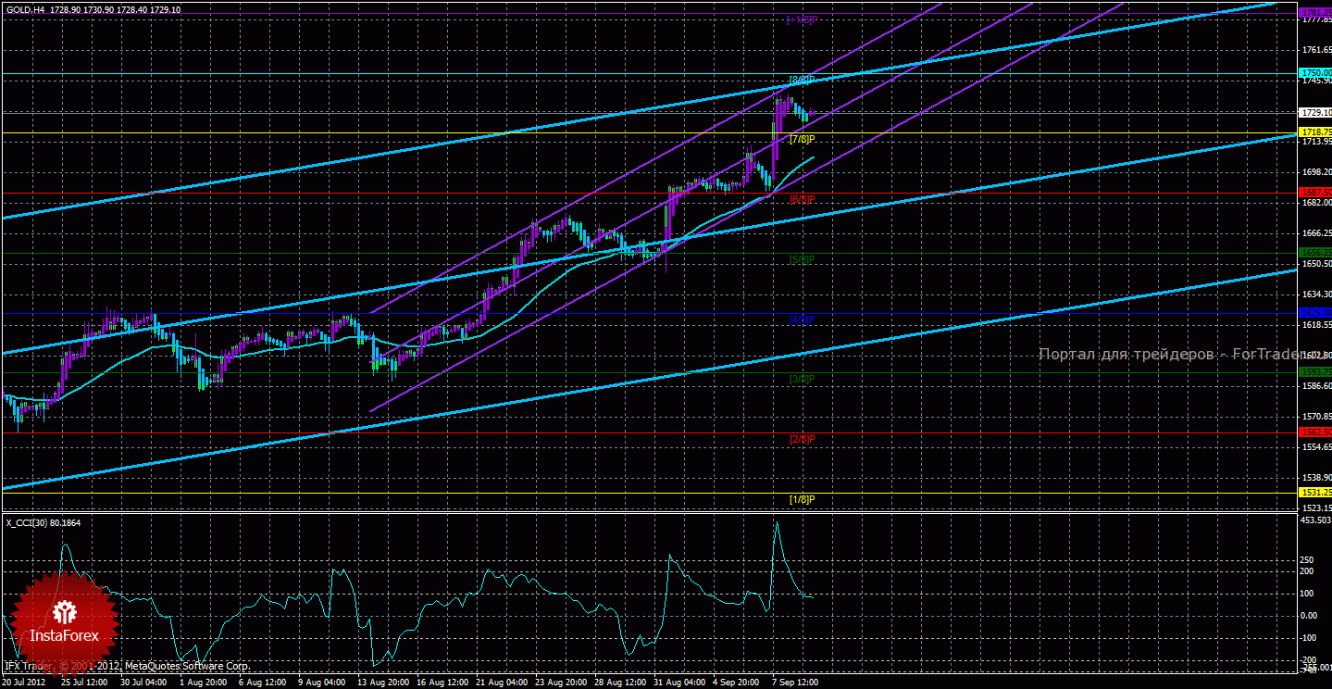Screen dimensions: 1332x689
Task: Select the yellow 1718.75 price tag
Action: point(1315,132)
